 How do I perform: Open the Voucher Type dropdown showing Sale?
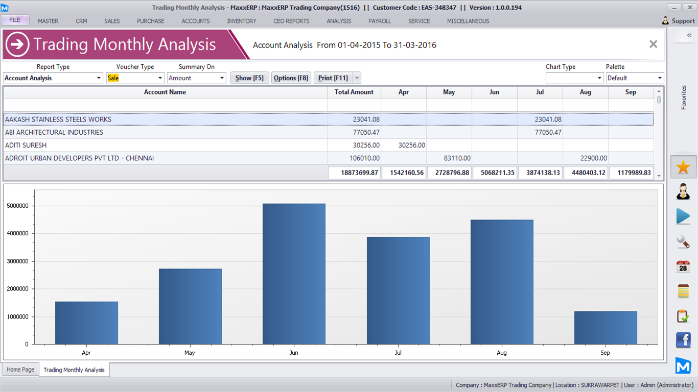click(160, 78)
